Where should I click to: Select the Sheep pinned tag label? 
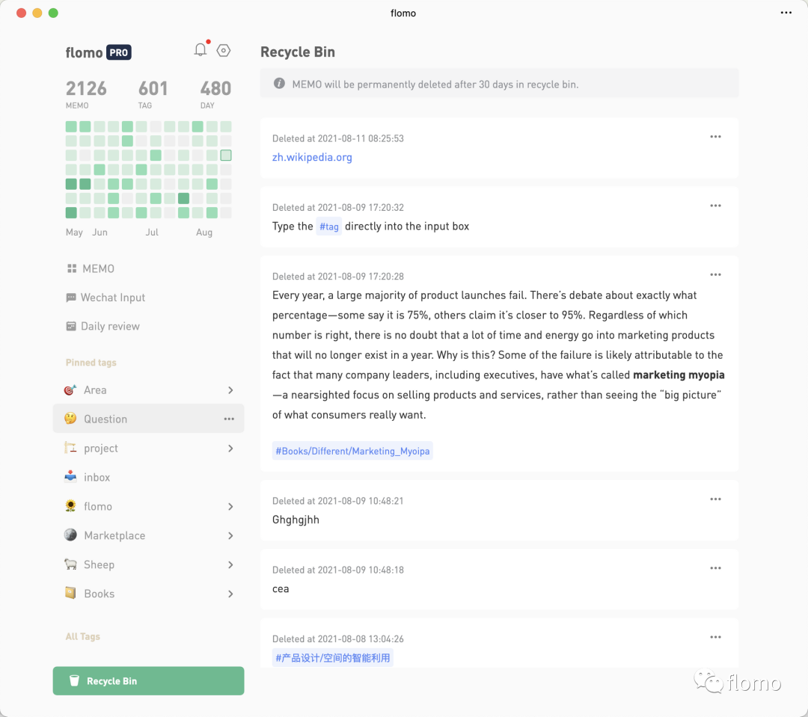(x=99, y=565)
